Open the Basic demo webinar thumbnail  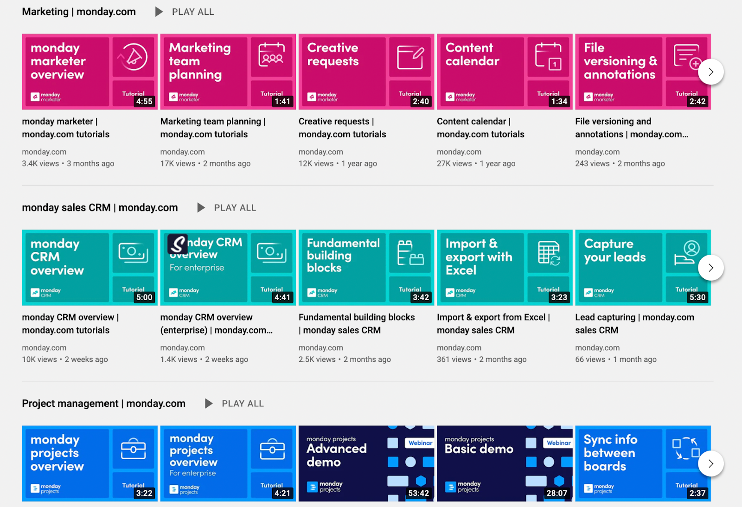point(505,463)
